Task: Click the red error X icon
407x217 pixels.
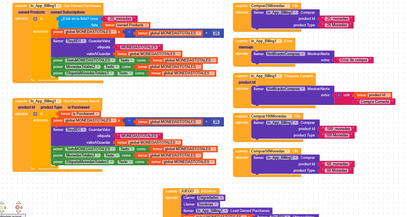Action: pos(18,207)
